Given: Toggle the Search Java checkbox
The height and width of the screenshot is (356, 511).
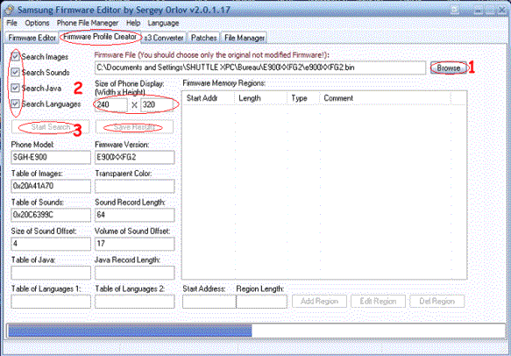Looking at the screenshot, I should [x=15, y=88].
